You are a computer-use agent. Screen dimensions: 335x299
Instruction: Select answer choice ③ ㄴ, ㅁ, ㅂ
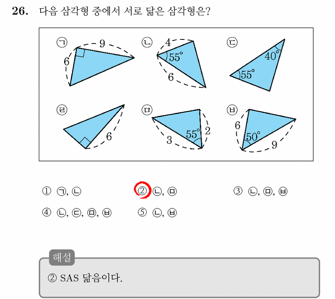[260, 191]
